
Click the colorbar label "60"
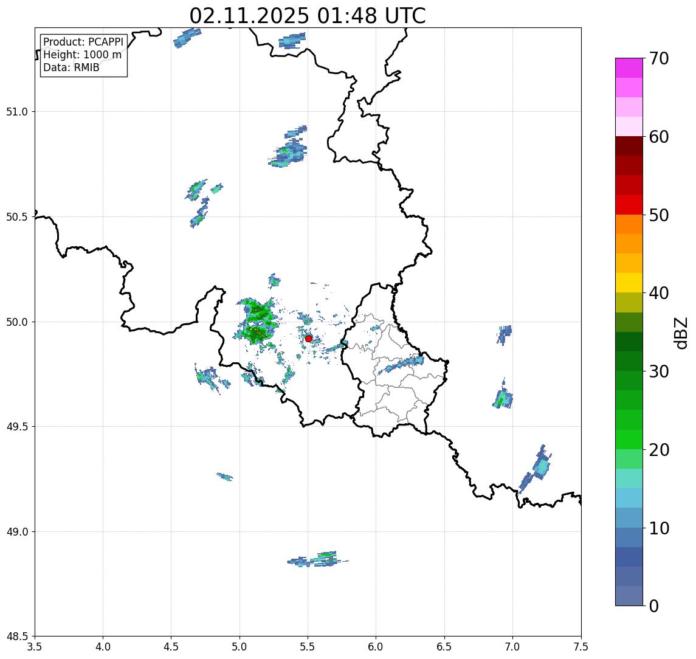(659, 137)
